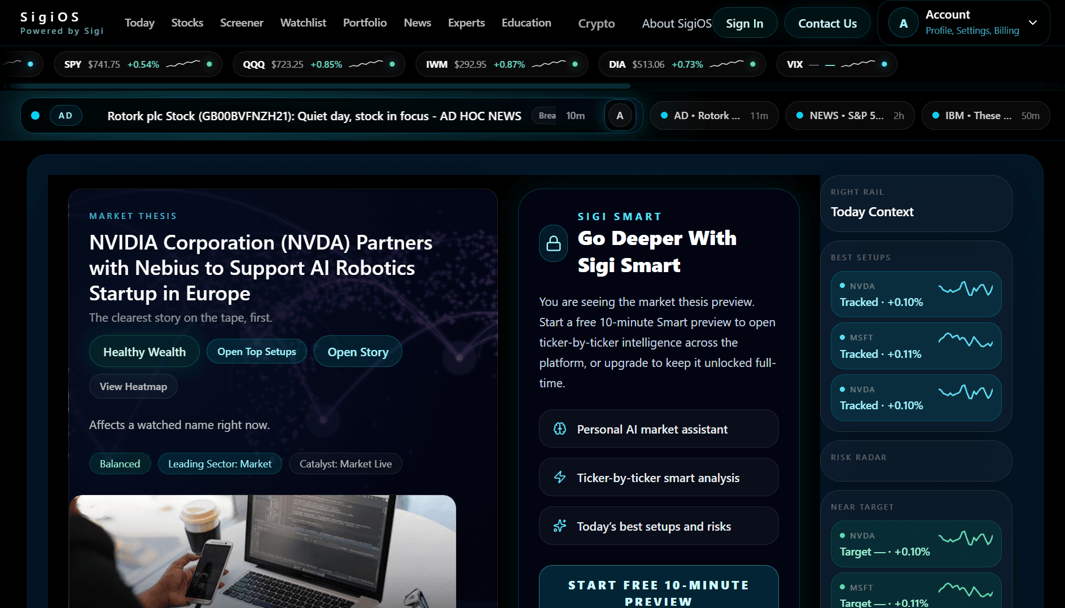Click the lock icon beside Sigi Smart
Screen dimensions: 1065x608
pos(553,243)
